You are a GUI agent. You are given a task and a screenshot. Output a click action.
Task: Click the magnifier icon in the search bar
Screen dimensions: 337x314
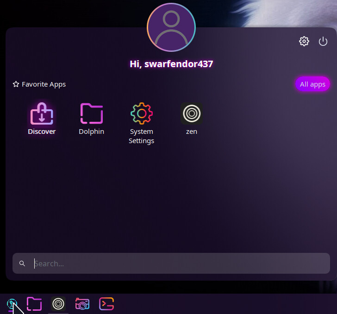[x=22, y=264]
